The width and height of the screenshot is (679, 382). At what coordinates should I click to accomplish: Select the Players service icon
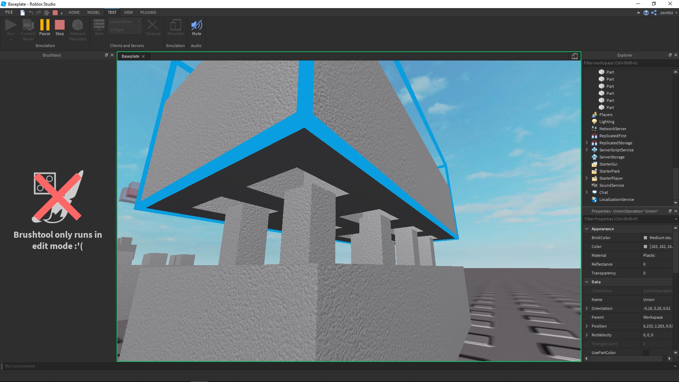click(x=594, y=115)
